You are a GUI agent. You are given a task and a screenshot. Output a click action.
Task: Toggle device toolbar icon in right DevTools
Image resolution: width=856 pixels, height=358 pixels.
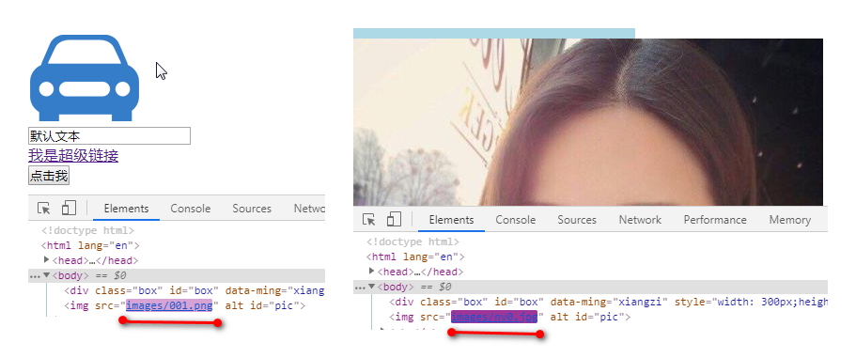394,219
